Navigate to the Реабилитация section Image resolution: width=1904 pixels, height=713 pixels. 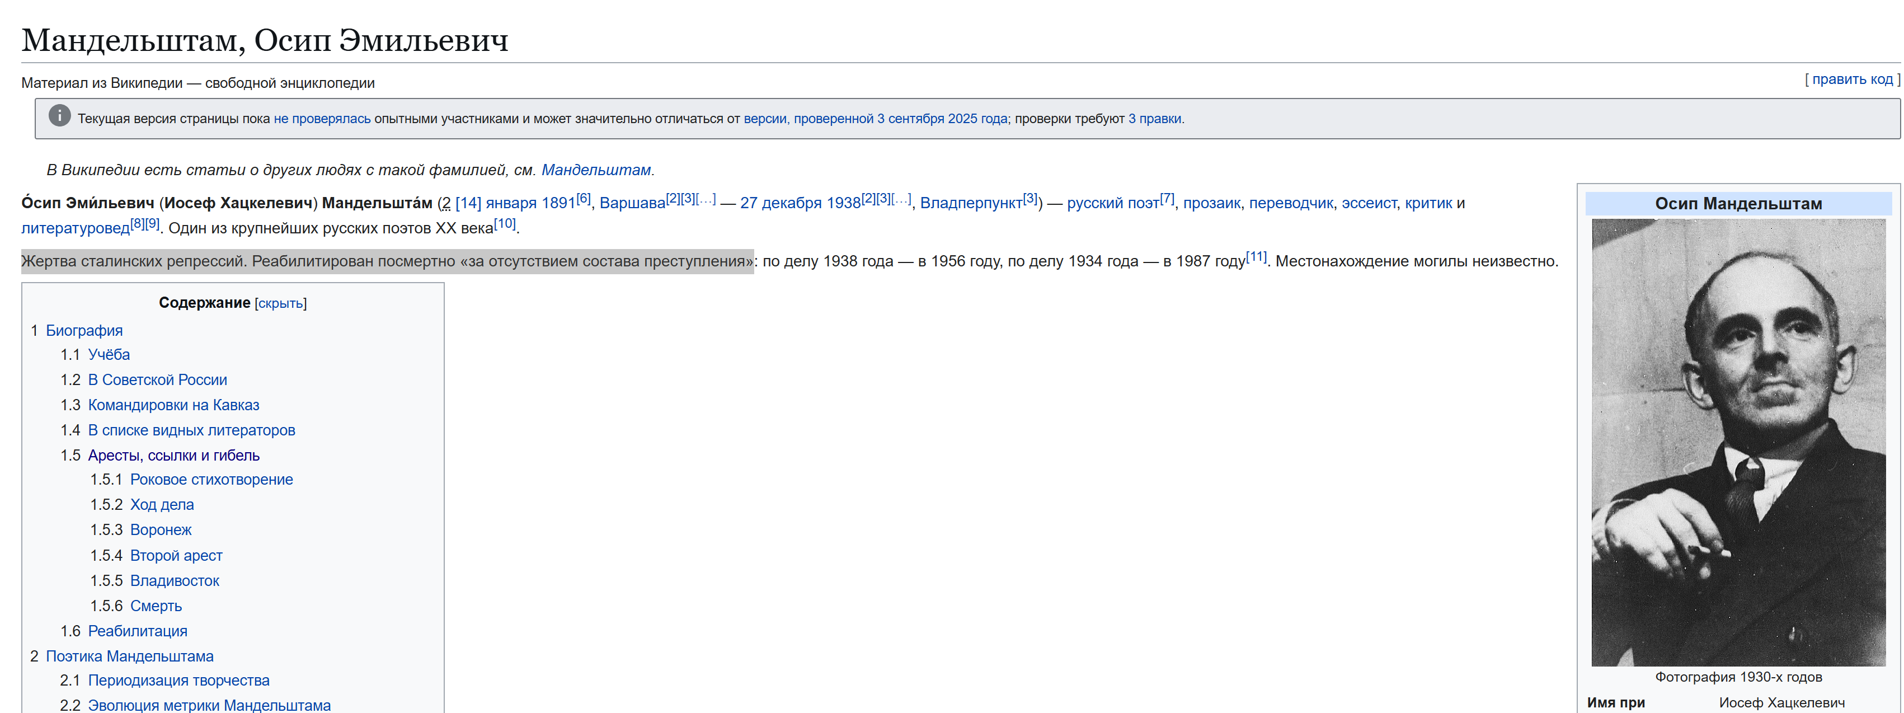pyautogui.click(x=138, y=632)
